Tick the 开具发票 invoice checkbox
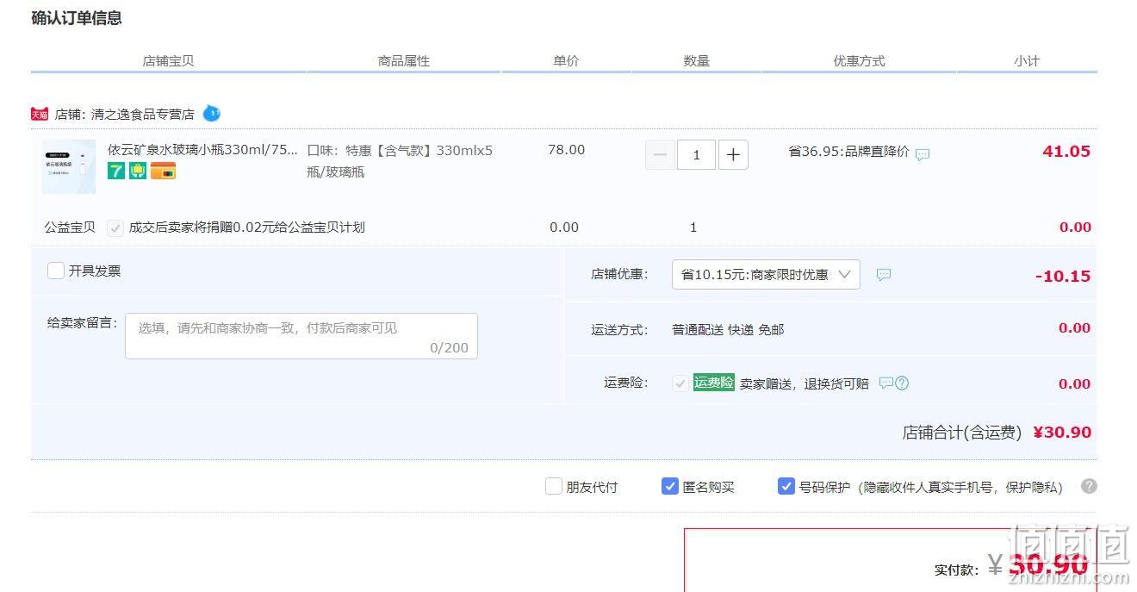1137x592 pixels. tap(56, 271)
